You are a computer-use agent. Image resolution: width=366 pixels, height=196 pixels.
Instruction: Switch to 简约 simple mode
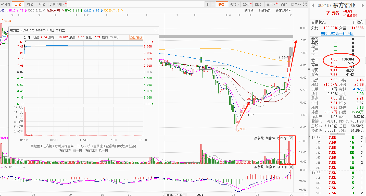coord(284,4)
